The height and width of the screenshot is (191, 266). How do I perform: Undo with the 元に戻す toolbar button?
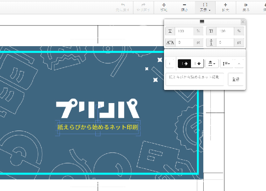123,8
